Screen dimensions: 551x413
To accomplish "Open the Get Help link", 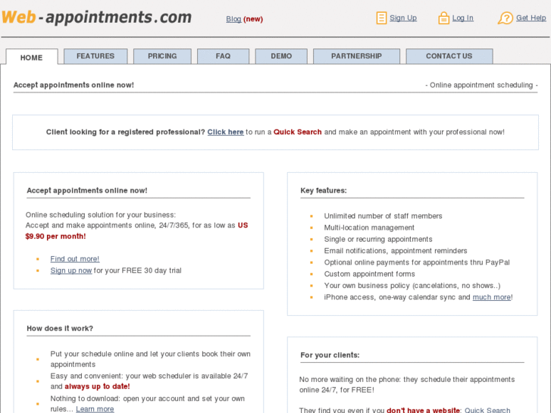I will coord(531,18).
